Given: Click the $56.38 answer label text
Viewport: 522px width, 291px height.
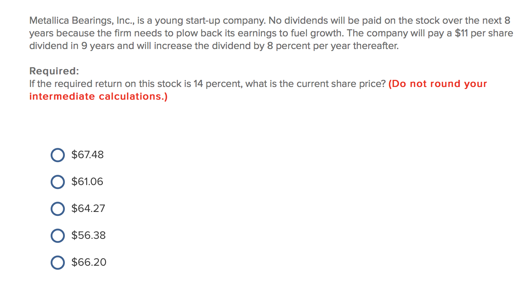Looking at the screenshot, I should [x=88, y=235].
